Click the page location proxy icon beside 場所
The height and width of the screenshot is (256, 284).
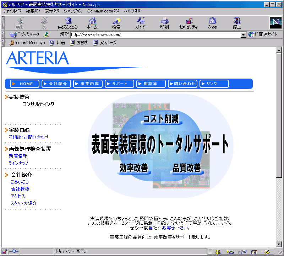tap(47, 34)
